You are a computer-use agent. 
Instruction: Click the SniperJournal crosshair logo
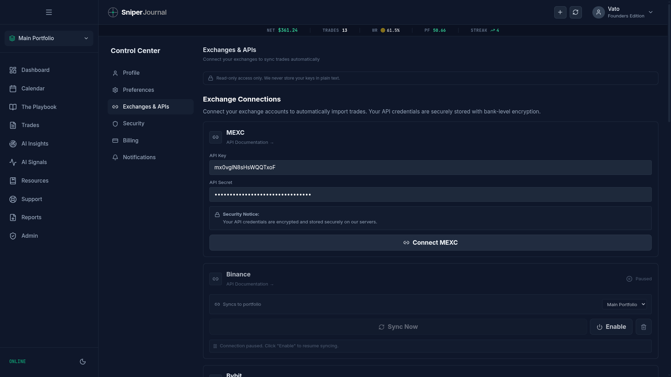113,12
